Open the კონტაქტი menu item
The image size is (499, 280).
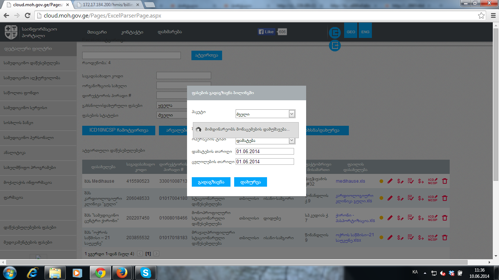(132, 32)
